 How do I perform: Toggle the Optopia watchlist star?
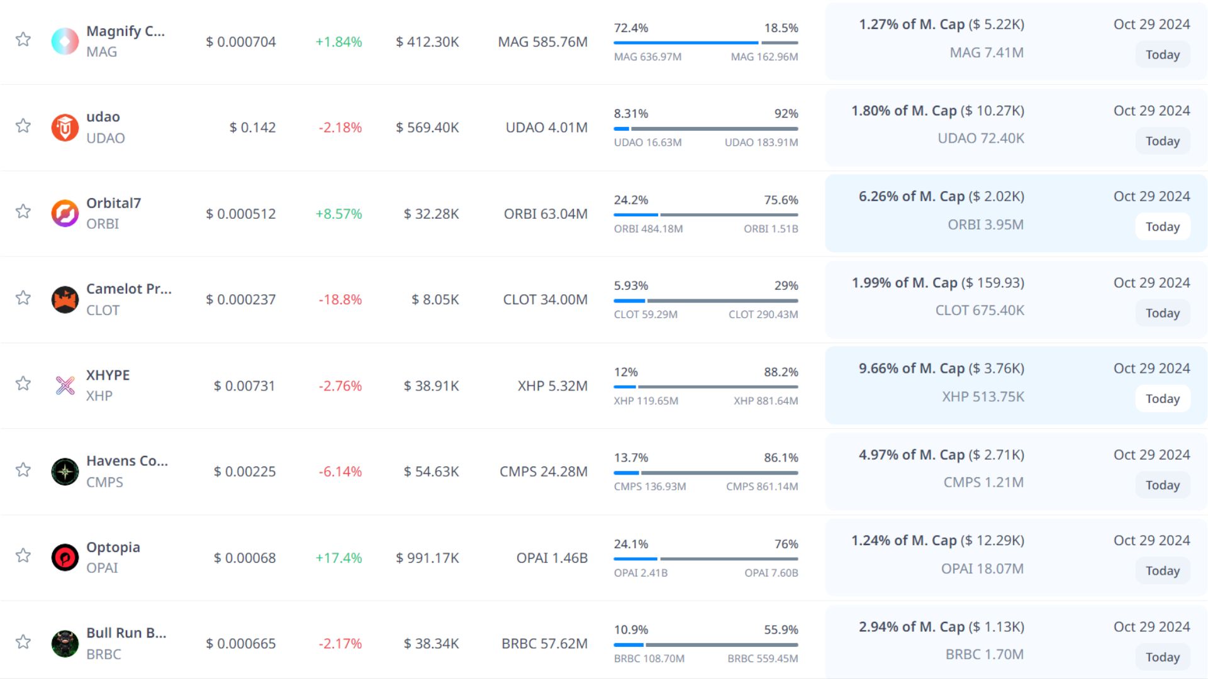click(23, 556)
